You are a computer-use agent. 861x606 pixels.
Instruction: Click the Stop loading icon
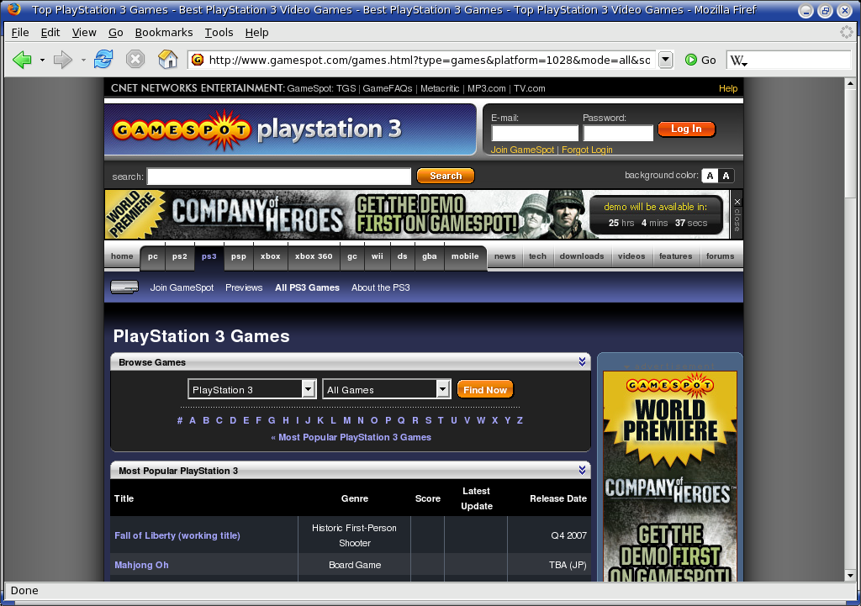(135, 60)
